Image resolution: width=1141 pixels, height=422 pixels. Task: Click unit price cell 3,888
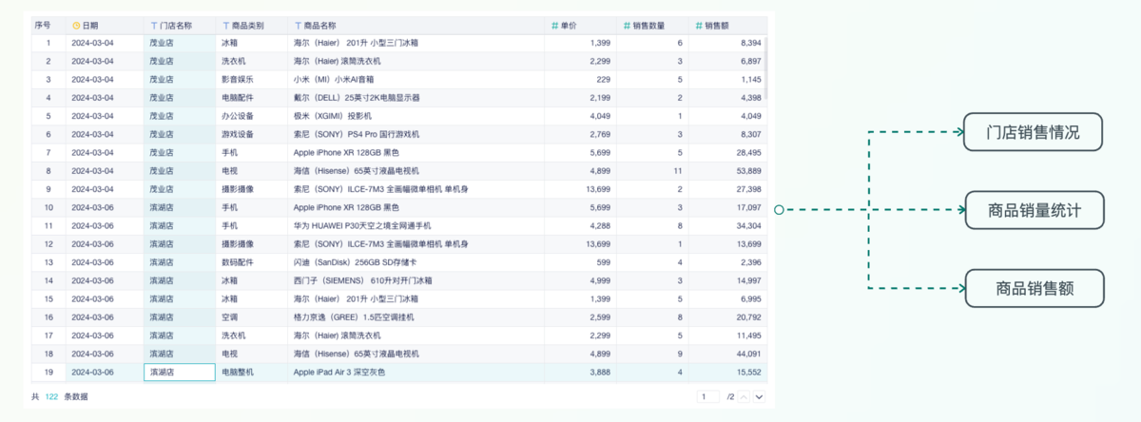click(x=582, y=373)
